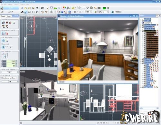This screenshot has width=161, height=125.
Task: Click the Drop button
Action: tap(9, 82)
